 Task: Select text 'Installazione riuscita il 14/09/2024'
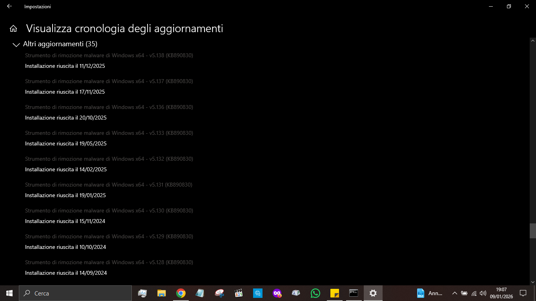(66, 273)
